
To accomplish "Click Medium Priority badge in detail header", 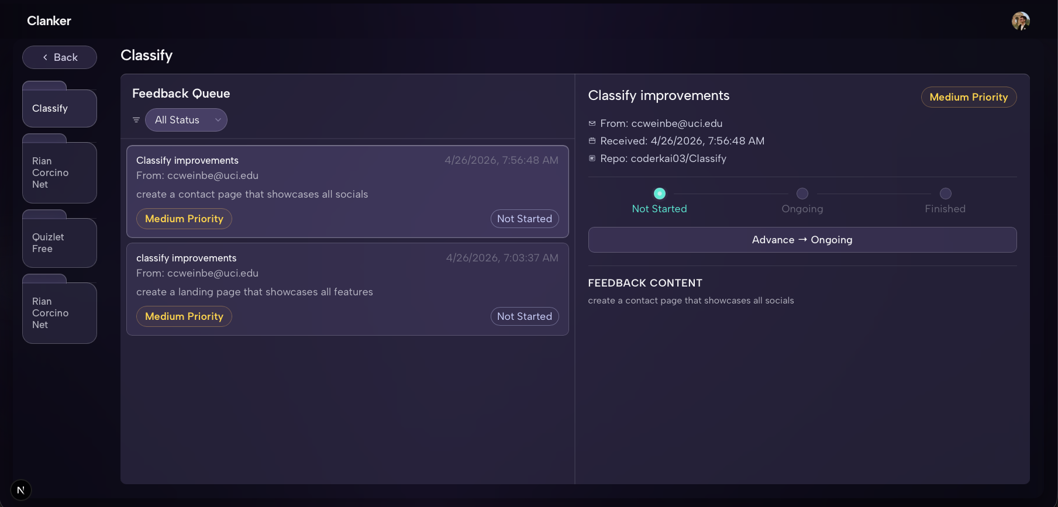I will 969,97.
